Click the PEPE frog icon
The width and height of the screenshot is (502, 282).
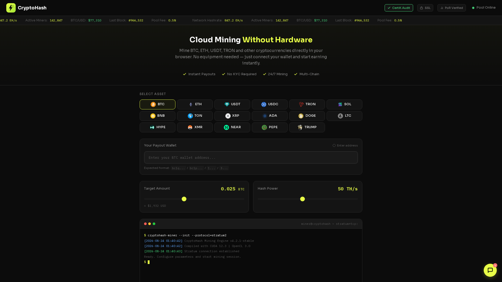click(x=264, y=127)
